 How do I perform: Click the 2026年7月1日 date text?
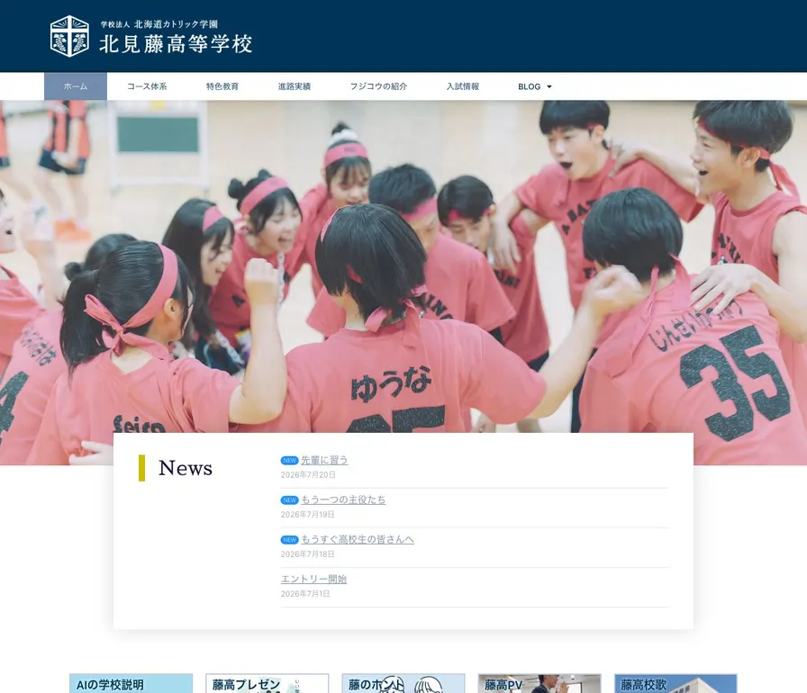click(x=305, y=593)
